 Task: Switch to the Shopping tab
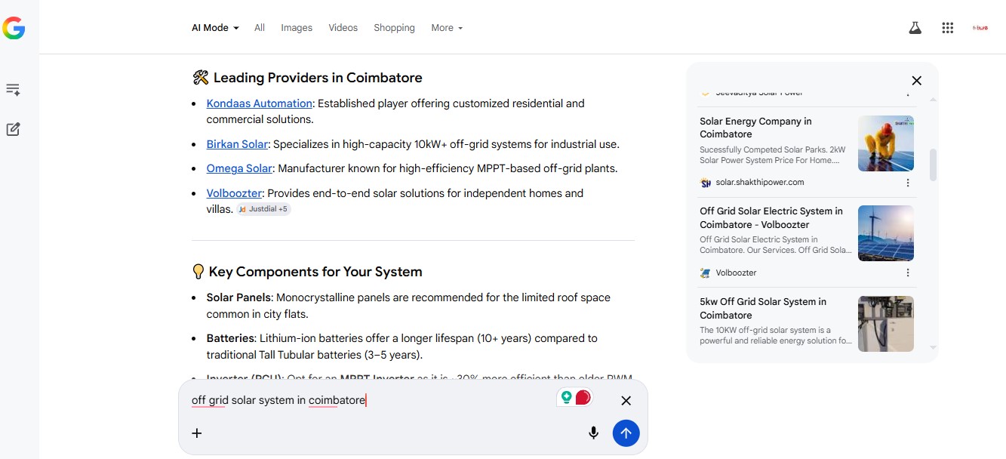(x=394, y=28)
